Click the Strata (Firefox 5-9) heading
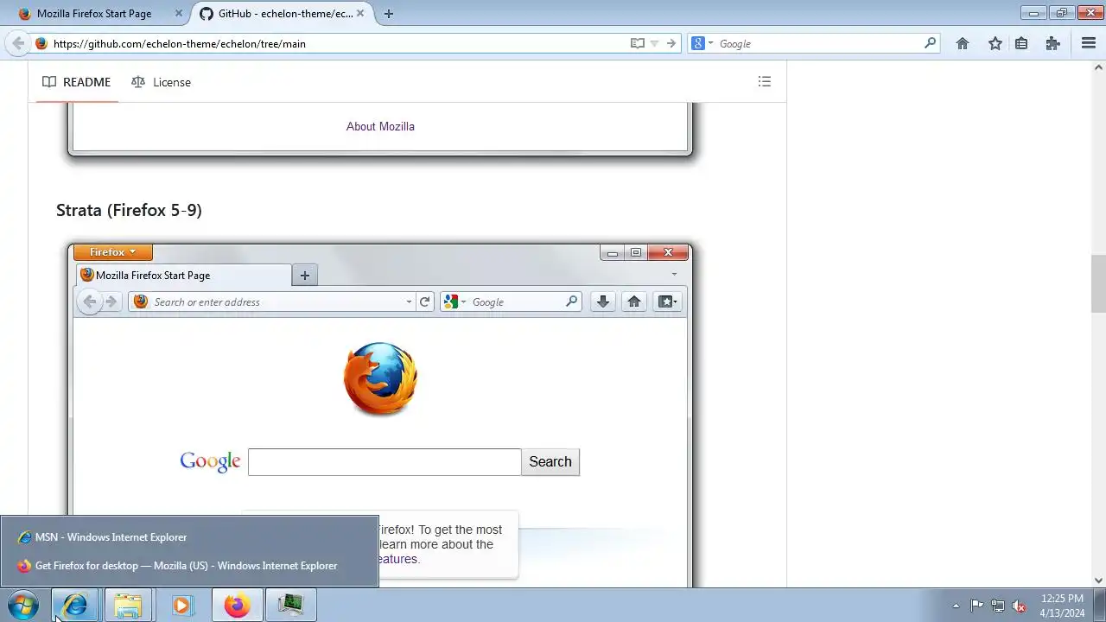This screenshot has width=1106, height=622. [x=129, y=210]
